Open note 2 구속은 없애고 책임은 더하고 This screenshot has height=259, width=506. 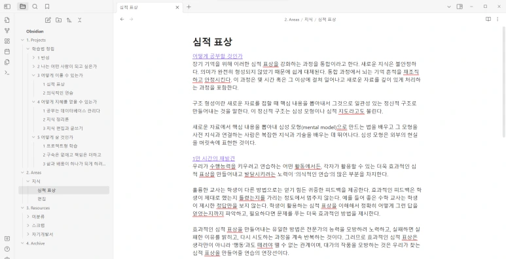72,155
